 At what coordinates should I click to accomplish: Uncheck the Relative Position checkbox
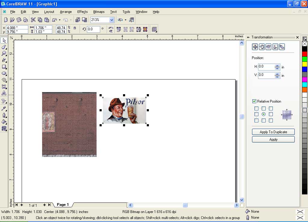click(254, 101)
